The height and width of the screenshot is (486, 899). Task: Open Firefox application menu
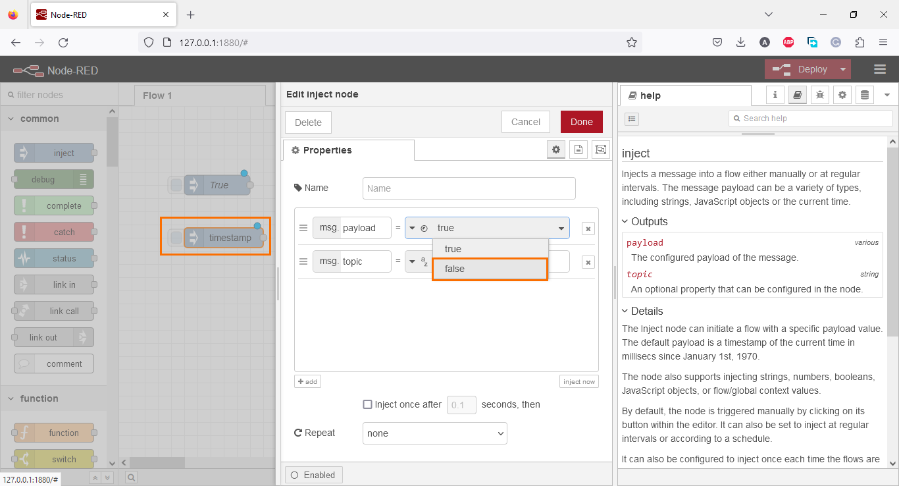pos(883,42)
